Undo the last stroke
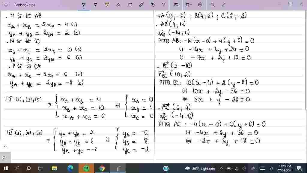Screen dimensions: 307x173 tap(163, 5)
